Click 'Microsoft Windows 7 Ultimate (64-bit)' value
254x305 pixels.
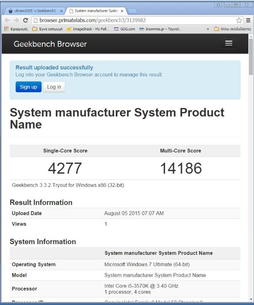point(147,264)
